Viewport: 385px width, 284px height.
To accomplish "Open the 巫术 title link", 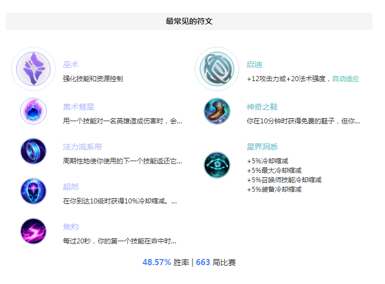I will [x=71, y=64].
